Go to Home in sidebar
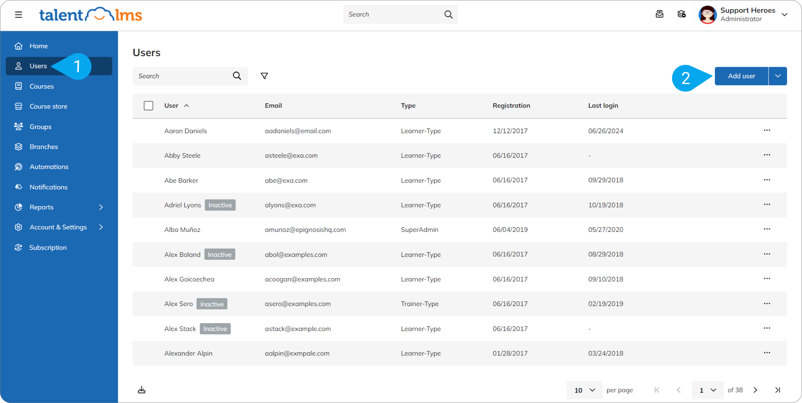Screen dimensions: 802x403 tap(59, 46)
